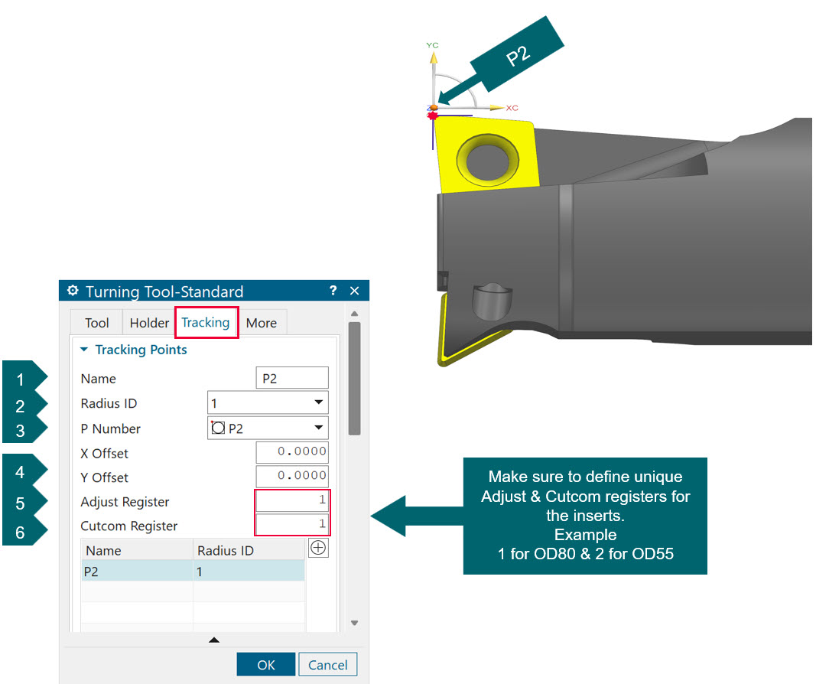Open the More tab
This screenshot has width=816, height=684.
[x=262, y=322]
